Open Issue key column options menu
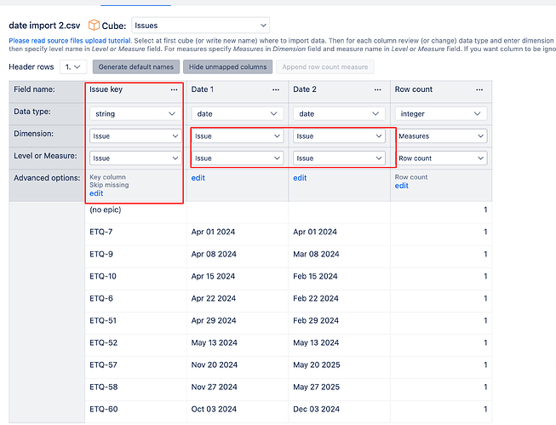Screen dimensions: 556x425 [174, 89]
